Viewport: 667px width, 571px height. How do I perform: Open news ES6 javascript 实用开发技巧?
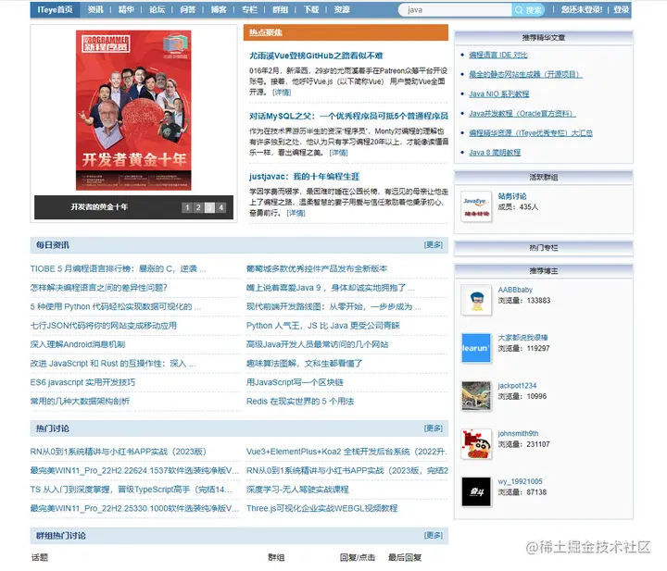point(82,382)
